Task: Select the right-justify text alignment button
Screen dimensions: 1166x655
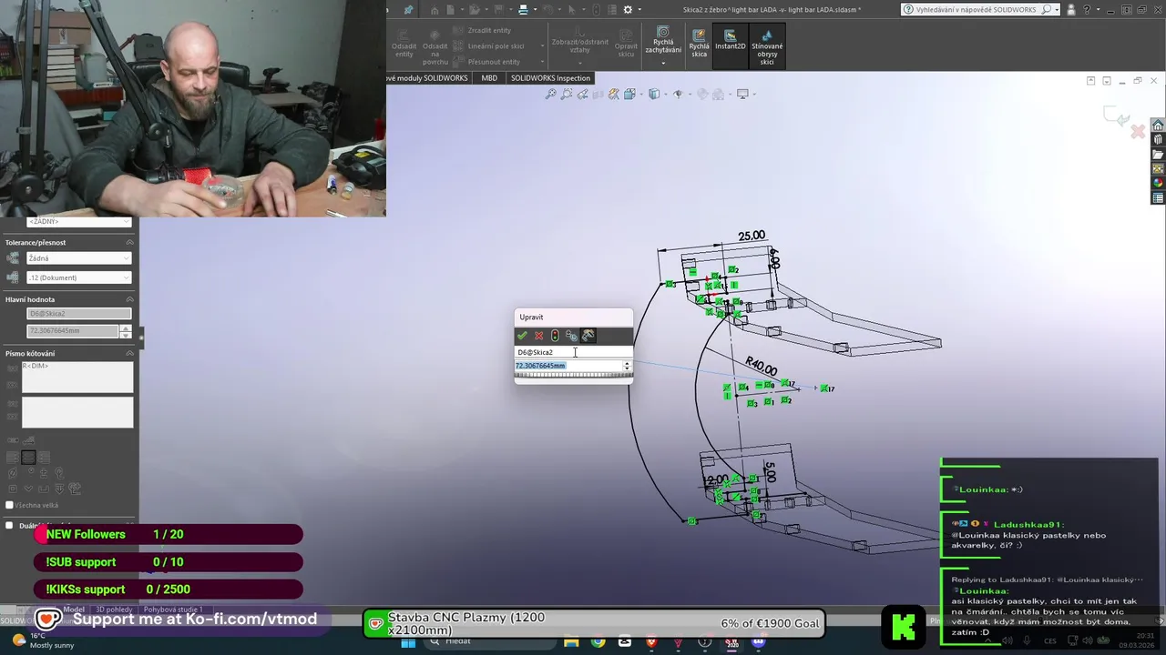Action: click(45, 458)
